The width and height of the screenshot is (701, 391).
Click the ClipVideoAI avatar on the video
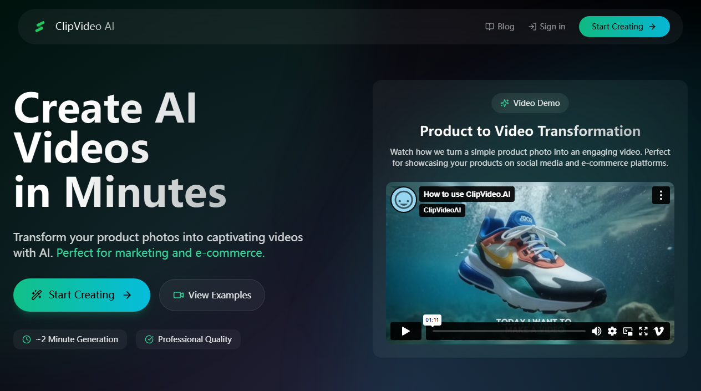404,200
